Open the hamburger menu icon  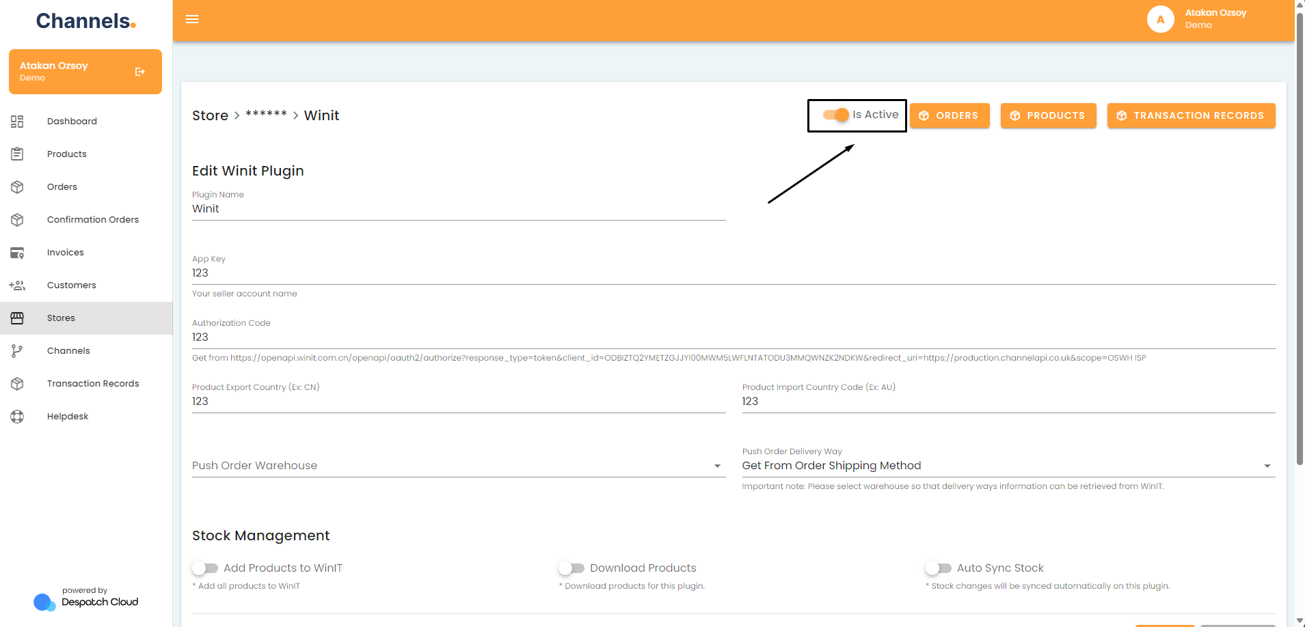192,19
